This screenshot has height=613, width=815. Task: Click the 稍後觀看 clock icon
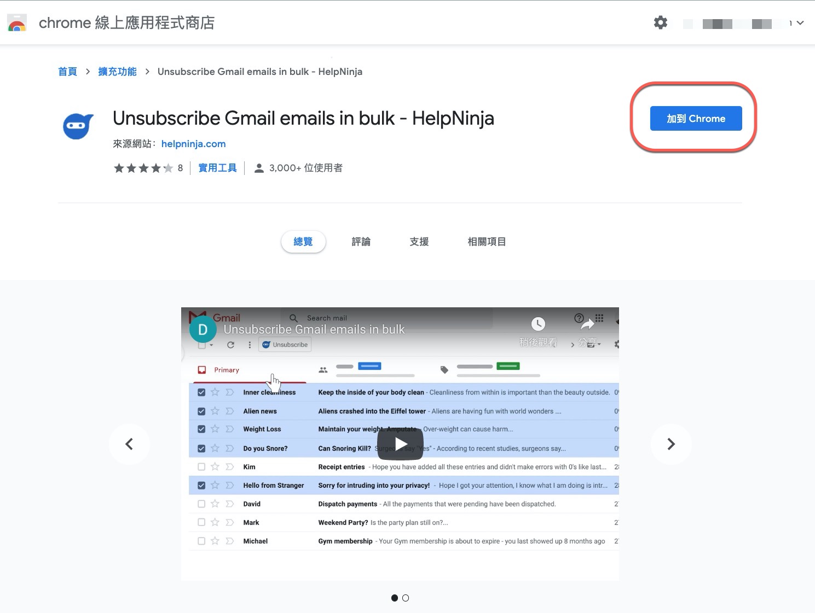click(x=538, y=324)
